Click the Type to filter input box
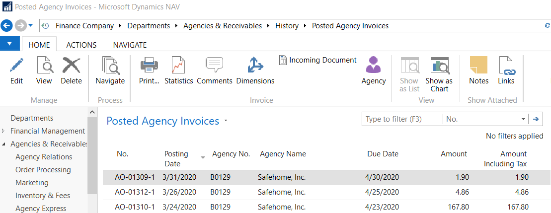551x213 pixels. point(402,119)
